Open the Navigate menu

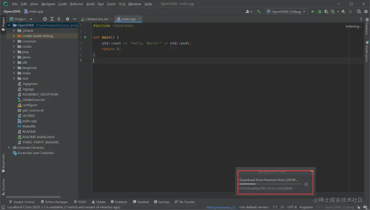tap(48, 4)
